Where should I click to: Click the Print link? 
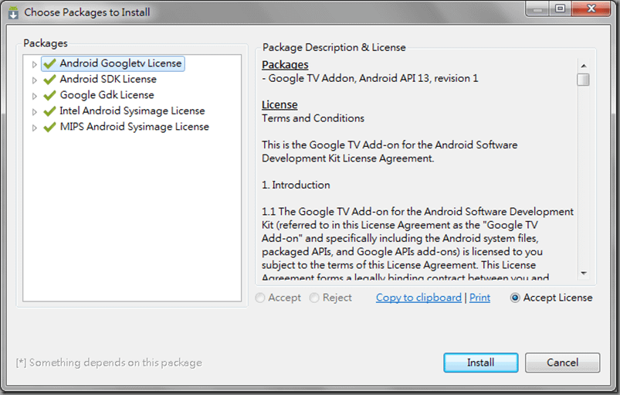(x=479, y=298)
